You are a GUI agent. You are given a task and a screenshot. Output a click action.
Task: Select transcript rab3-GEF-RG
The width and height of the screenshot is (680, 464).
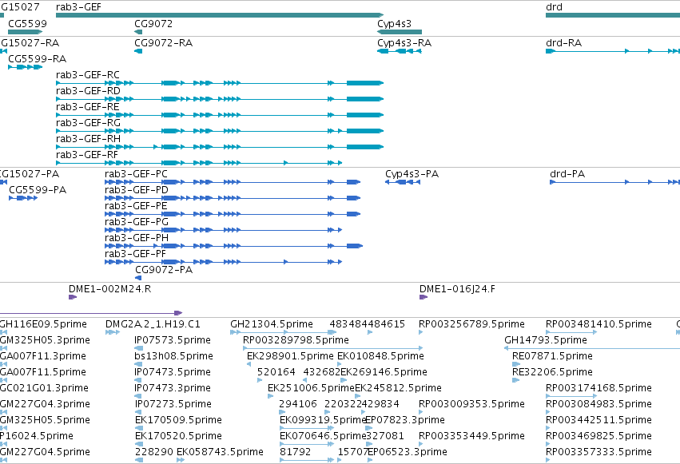pos(220,131)
